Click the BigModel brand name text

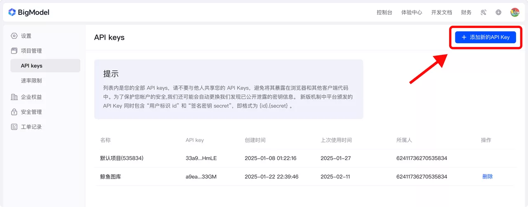33,12
